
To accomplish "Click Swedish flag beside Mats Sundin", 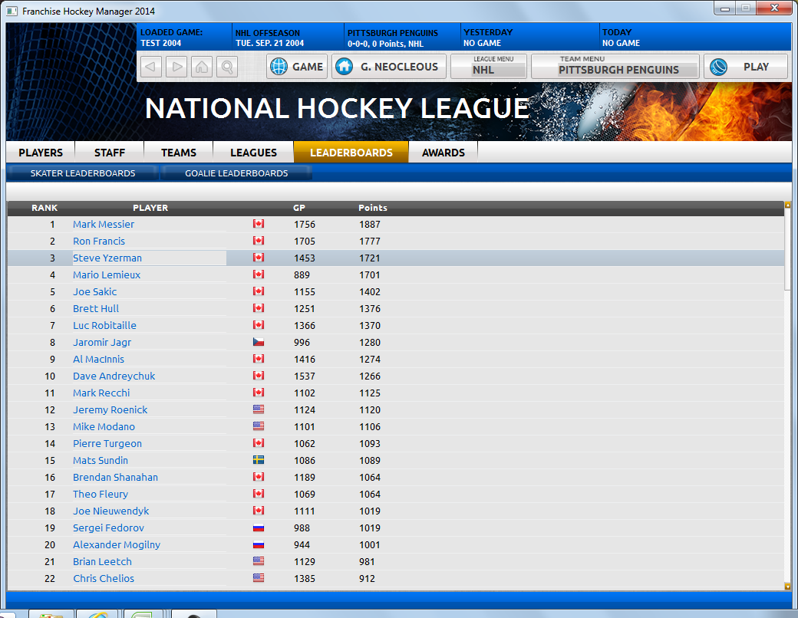I will point(259,460).
